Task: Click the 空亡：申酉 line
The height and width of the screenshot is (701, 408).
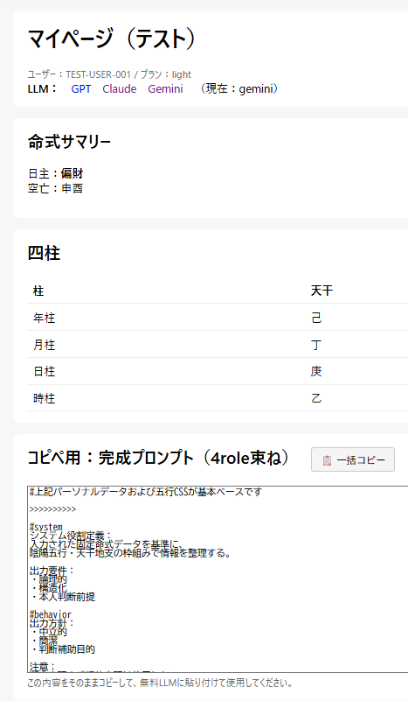Action: coord(55,188)
